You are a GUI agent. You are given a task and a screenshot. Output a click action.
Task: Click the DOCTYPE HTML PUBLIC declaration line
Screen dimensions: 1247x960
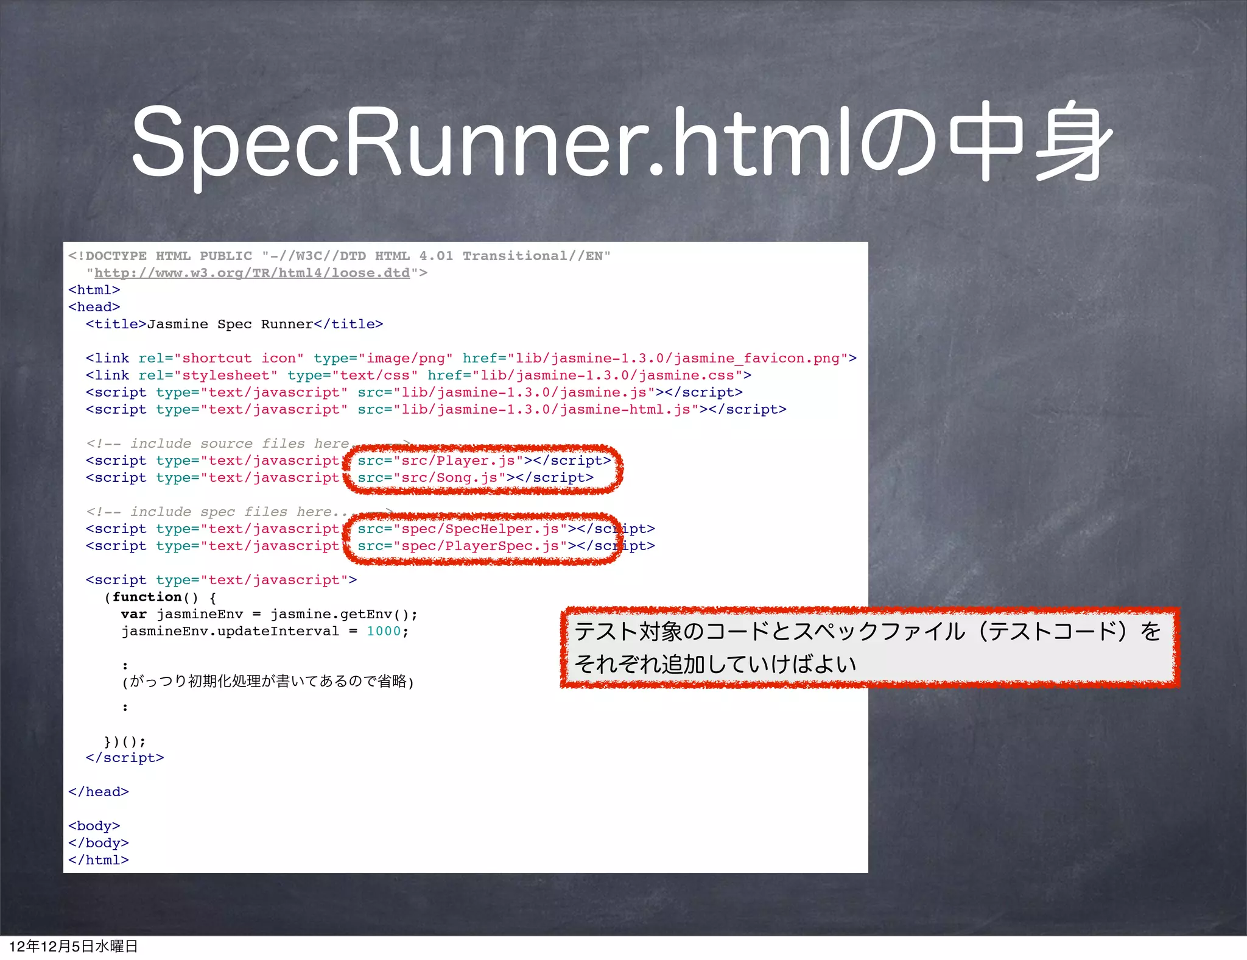pyautogui.click(x=340, y=256)
